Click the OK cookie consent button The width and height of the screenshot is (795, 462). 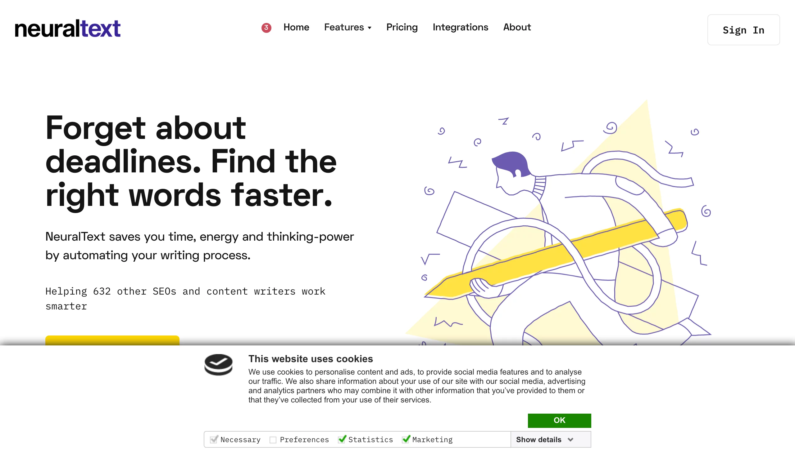click(559, 420)
